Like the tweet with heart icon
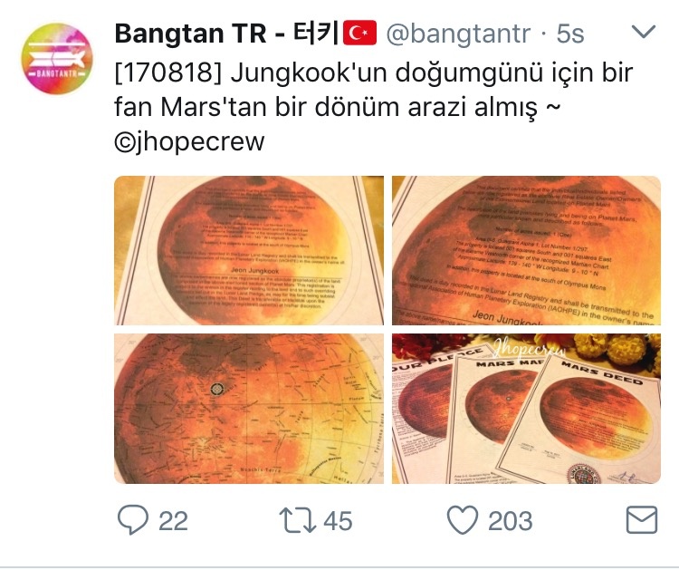This screenshot has width=679, height=570. (x=462, y=520)
